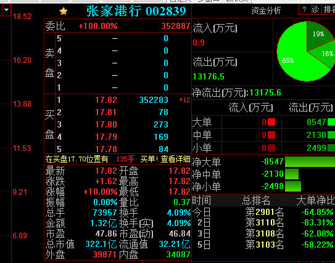Click the 张家港行 002839 stock title
The width and height of the screenshot is (335, 263).
(x=136, y=11)
